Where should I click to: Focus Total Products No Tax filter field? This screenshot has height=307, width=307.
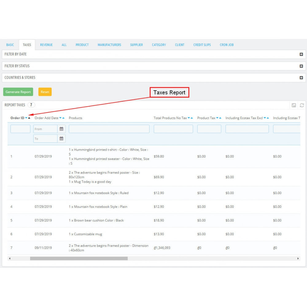tap(173, 129)
